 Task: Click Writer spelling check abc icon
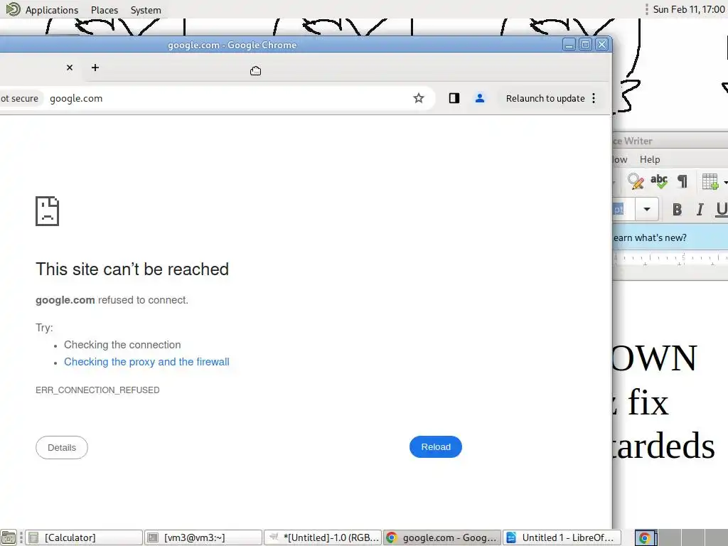pos(659,181)
